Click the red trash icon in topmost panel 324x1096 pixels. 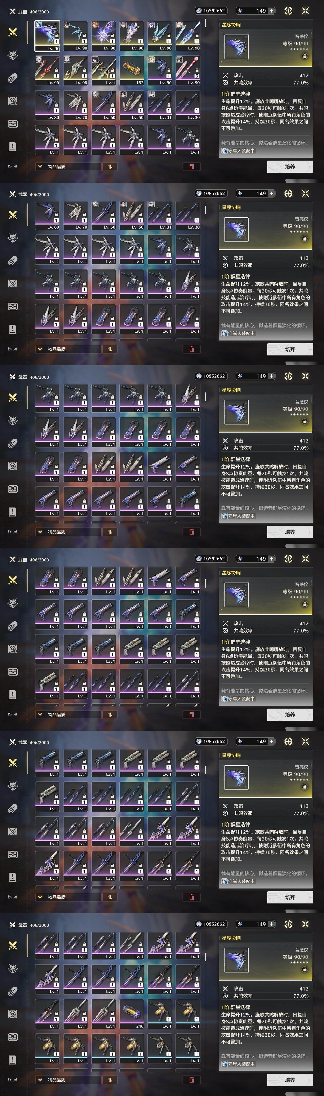192,166
